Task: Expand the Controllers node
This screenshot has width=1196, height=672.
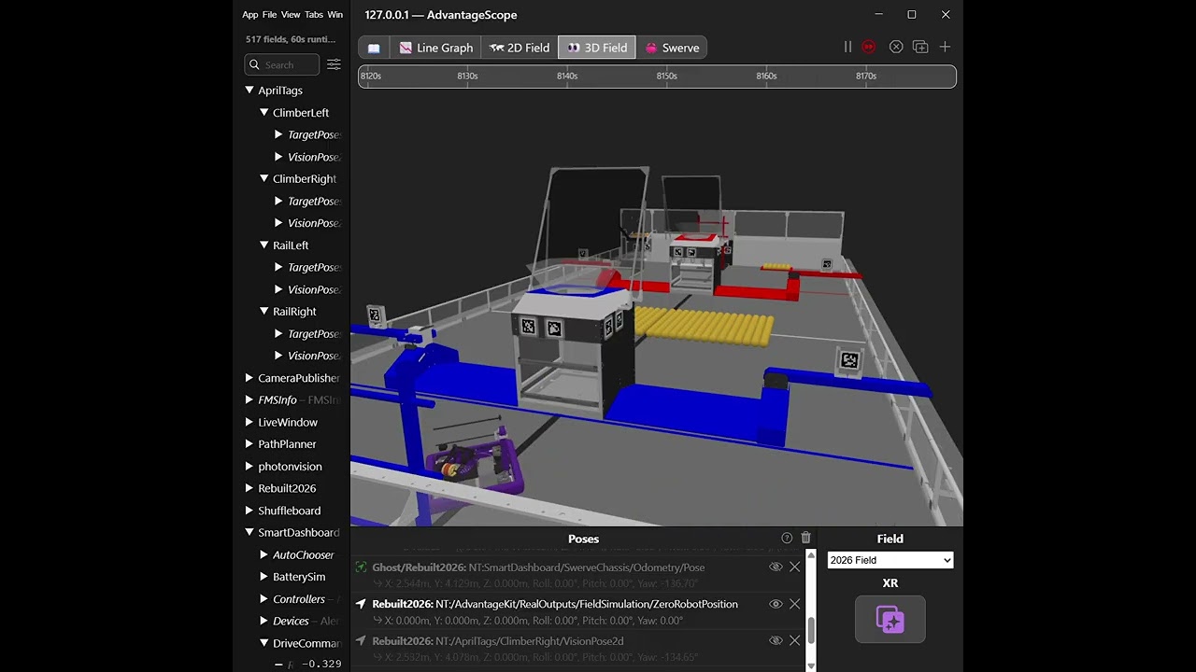Action: point(264,599)
